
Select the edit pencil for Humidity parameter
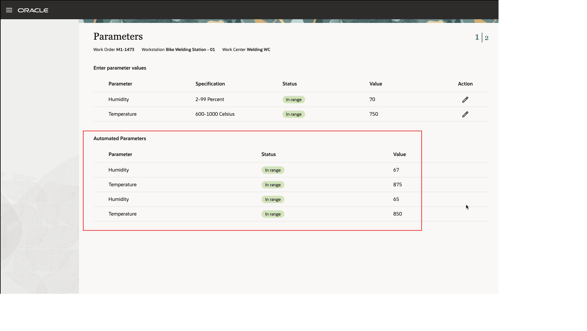(465, 99)
